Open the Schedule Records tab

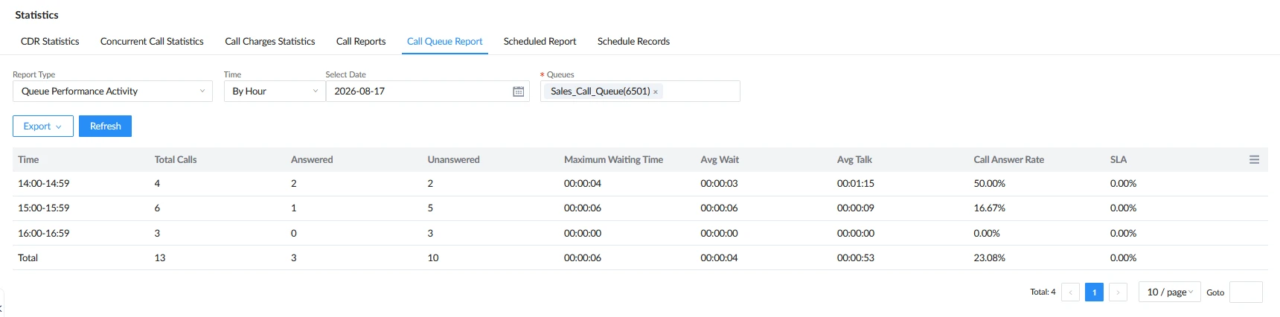(x=633, y=42)
